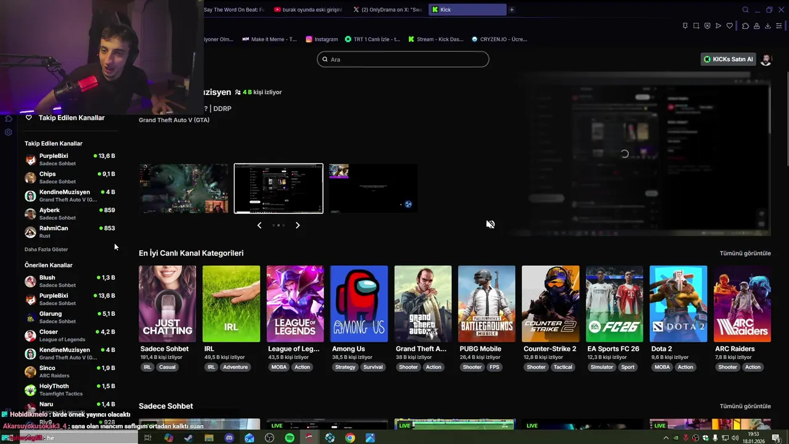The height and width of the screenshot is (444, 789).
Task: Switch to the OnlyDrama on X tab
Action: [388, 10]
